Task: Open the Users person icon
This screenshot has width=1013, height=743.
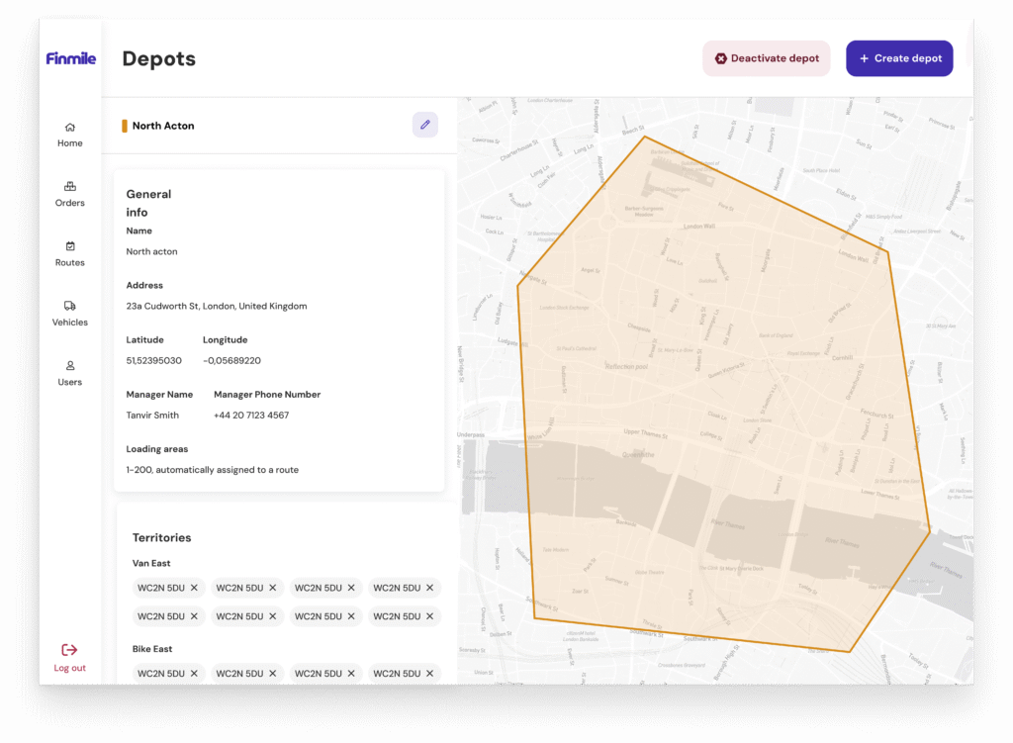Action: [x=69, y=366]
